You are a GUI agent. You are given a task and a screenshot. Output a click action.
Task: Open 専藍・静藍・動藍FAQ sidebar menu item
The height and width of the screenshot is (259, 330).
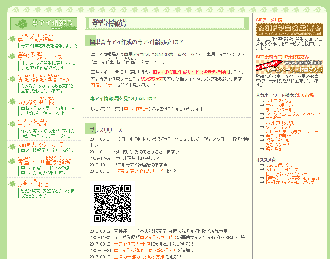pos(43,80)
